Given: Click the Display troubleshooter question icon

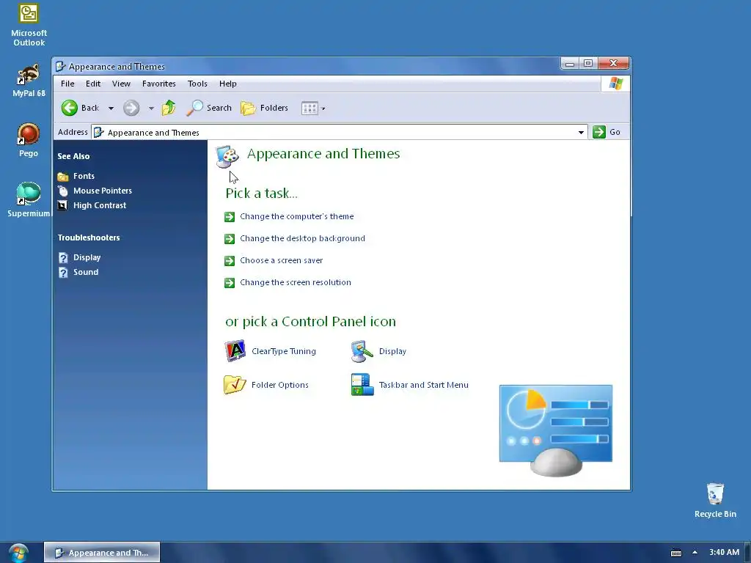Looking at the screenshot, I should pos(63,258).
